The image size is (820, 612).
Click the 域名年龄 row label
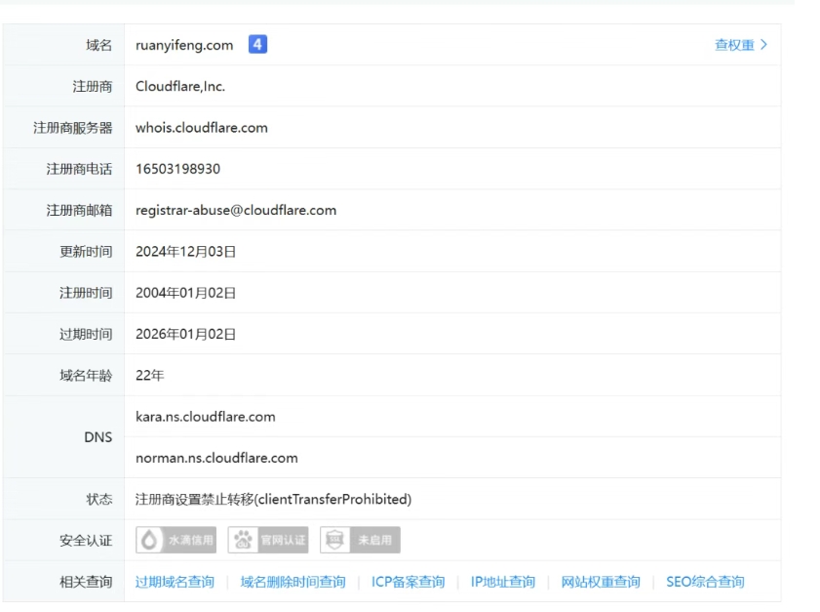pyautogui.click(x=86, y=376)
